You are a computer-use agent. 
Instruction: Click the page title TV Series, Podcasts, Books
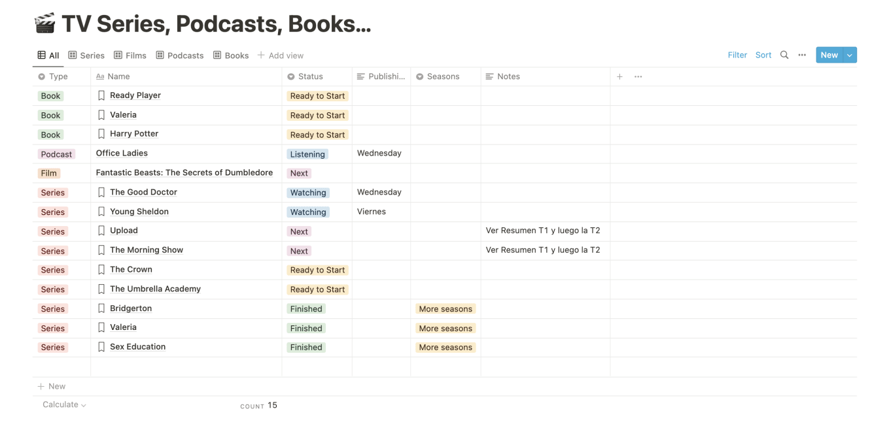pyautogui.click(x=217, y=24)
